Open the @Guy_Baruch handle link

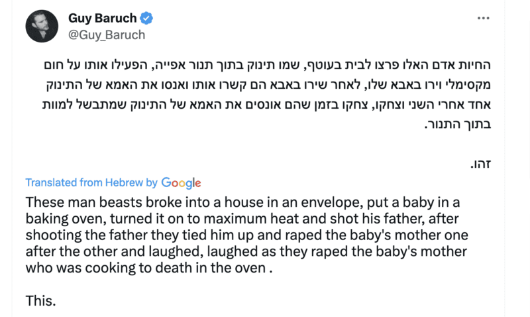click(x=107, y=34)
